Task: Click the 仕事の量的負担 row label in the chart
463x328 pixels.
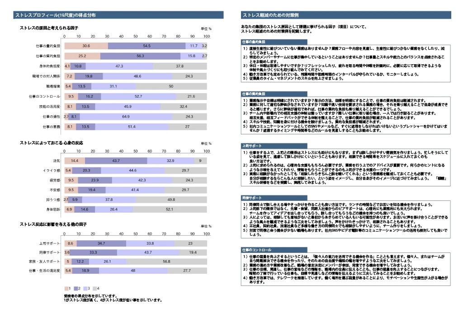Action: 48,46
